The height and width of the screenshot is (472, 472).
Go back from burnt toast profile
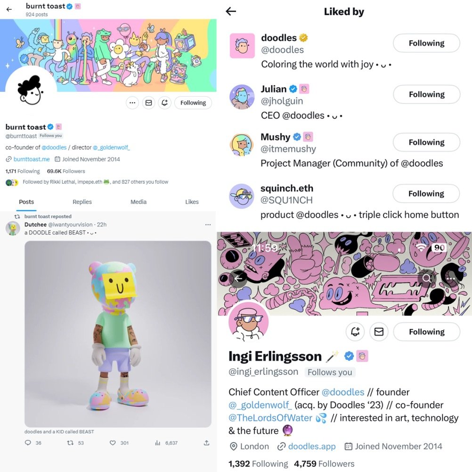click(9, 9)
